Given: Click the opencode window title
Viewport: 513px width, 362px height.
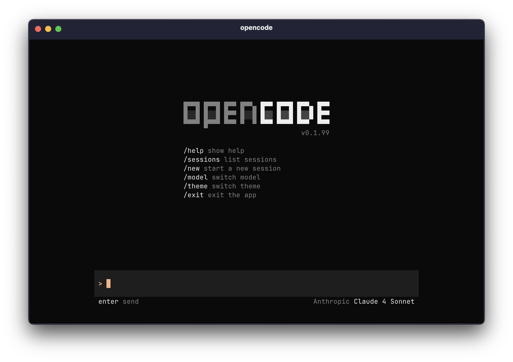Looking at the screenshot, I should click(256, 28).
